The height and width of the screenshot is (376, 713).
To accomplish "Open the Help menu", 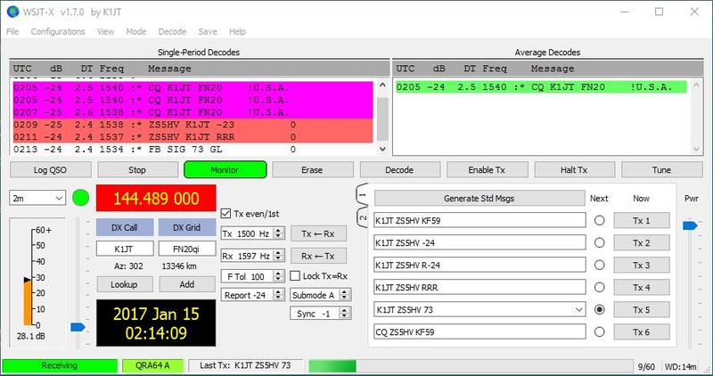I will 237,31.
